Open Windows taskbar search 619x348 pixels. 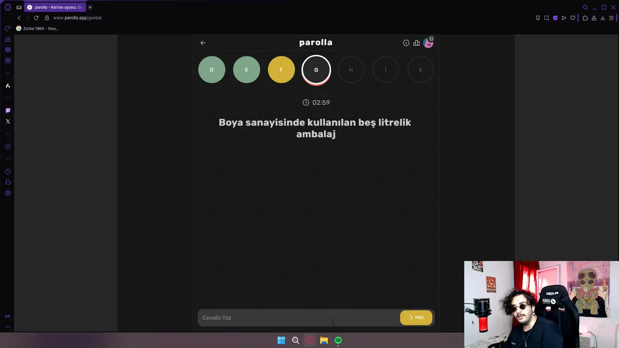click(295, 340)
